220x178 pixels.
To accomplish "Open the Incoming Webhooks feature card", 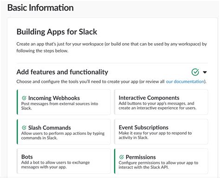I will point(64,102).
